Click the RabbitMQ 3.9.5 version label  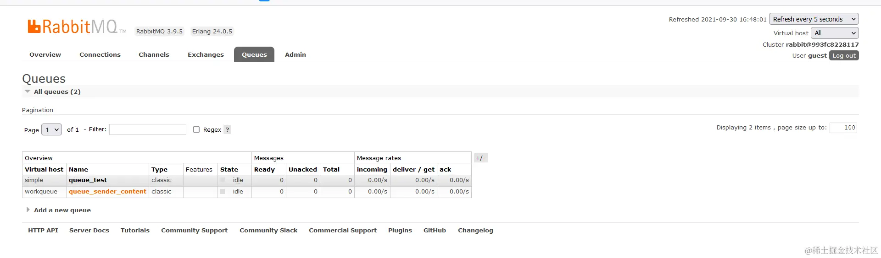pyautogui.click(x=159, y=31)
